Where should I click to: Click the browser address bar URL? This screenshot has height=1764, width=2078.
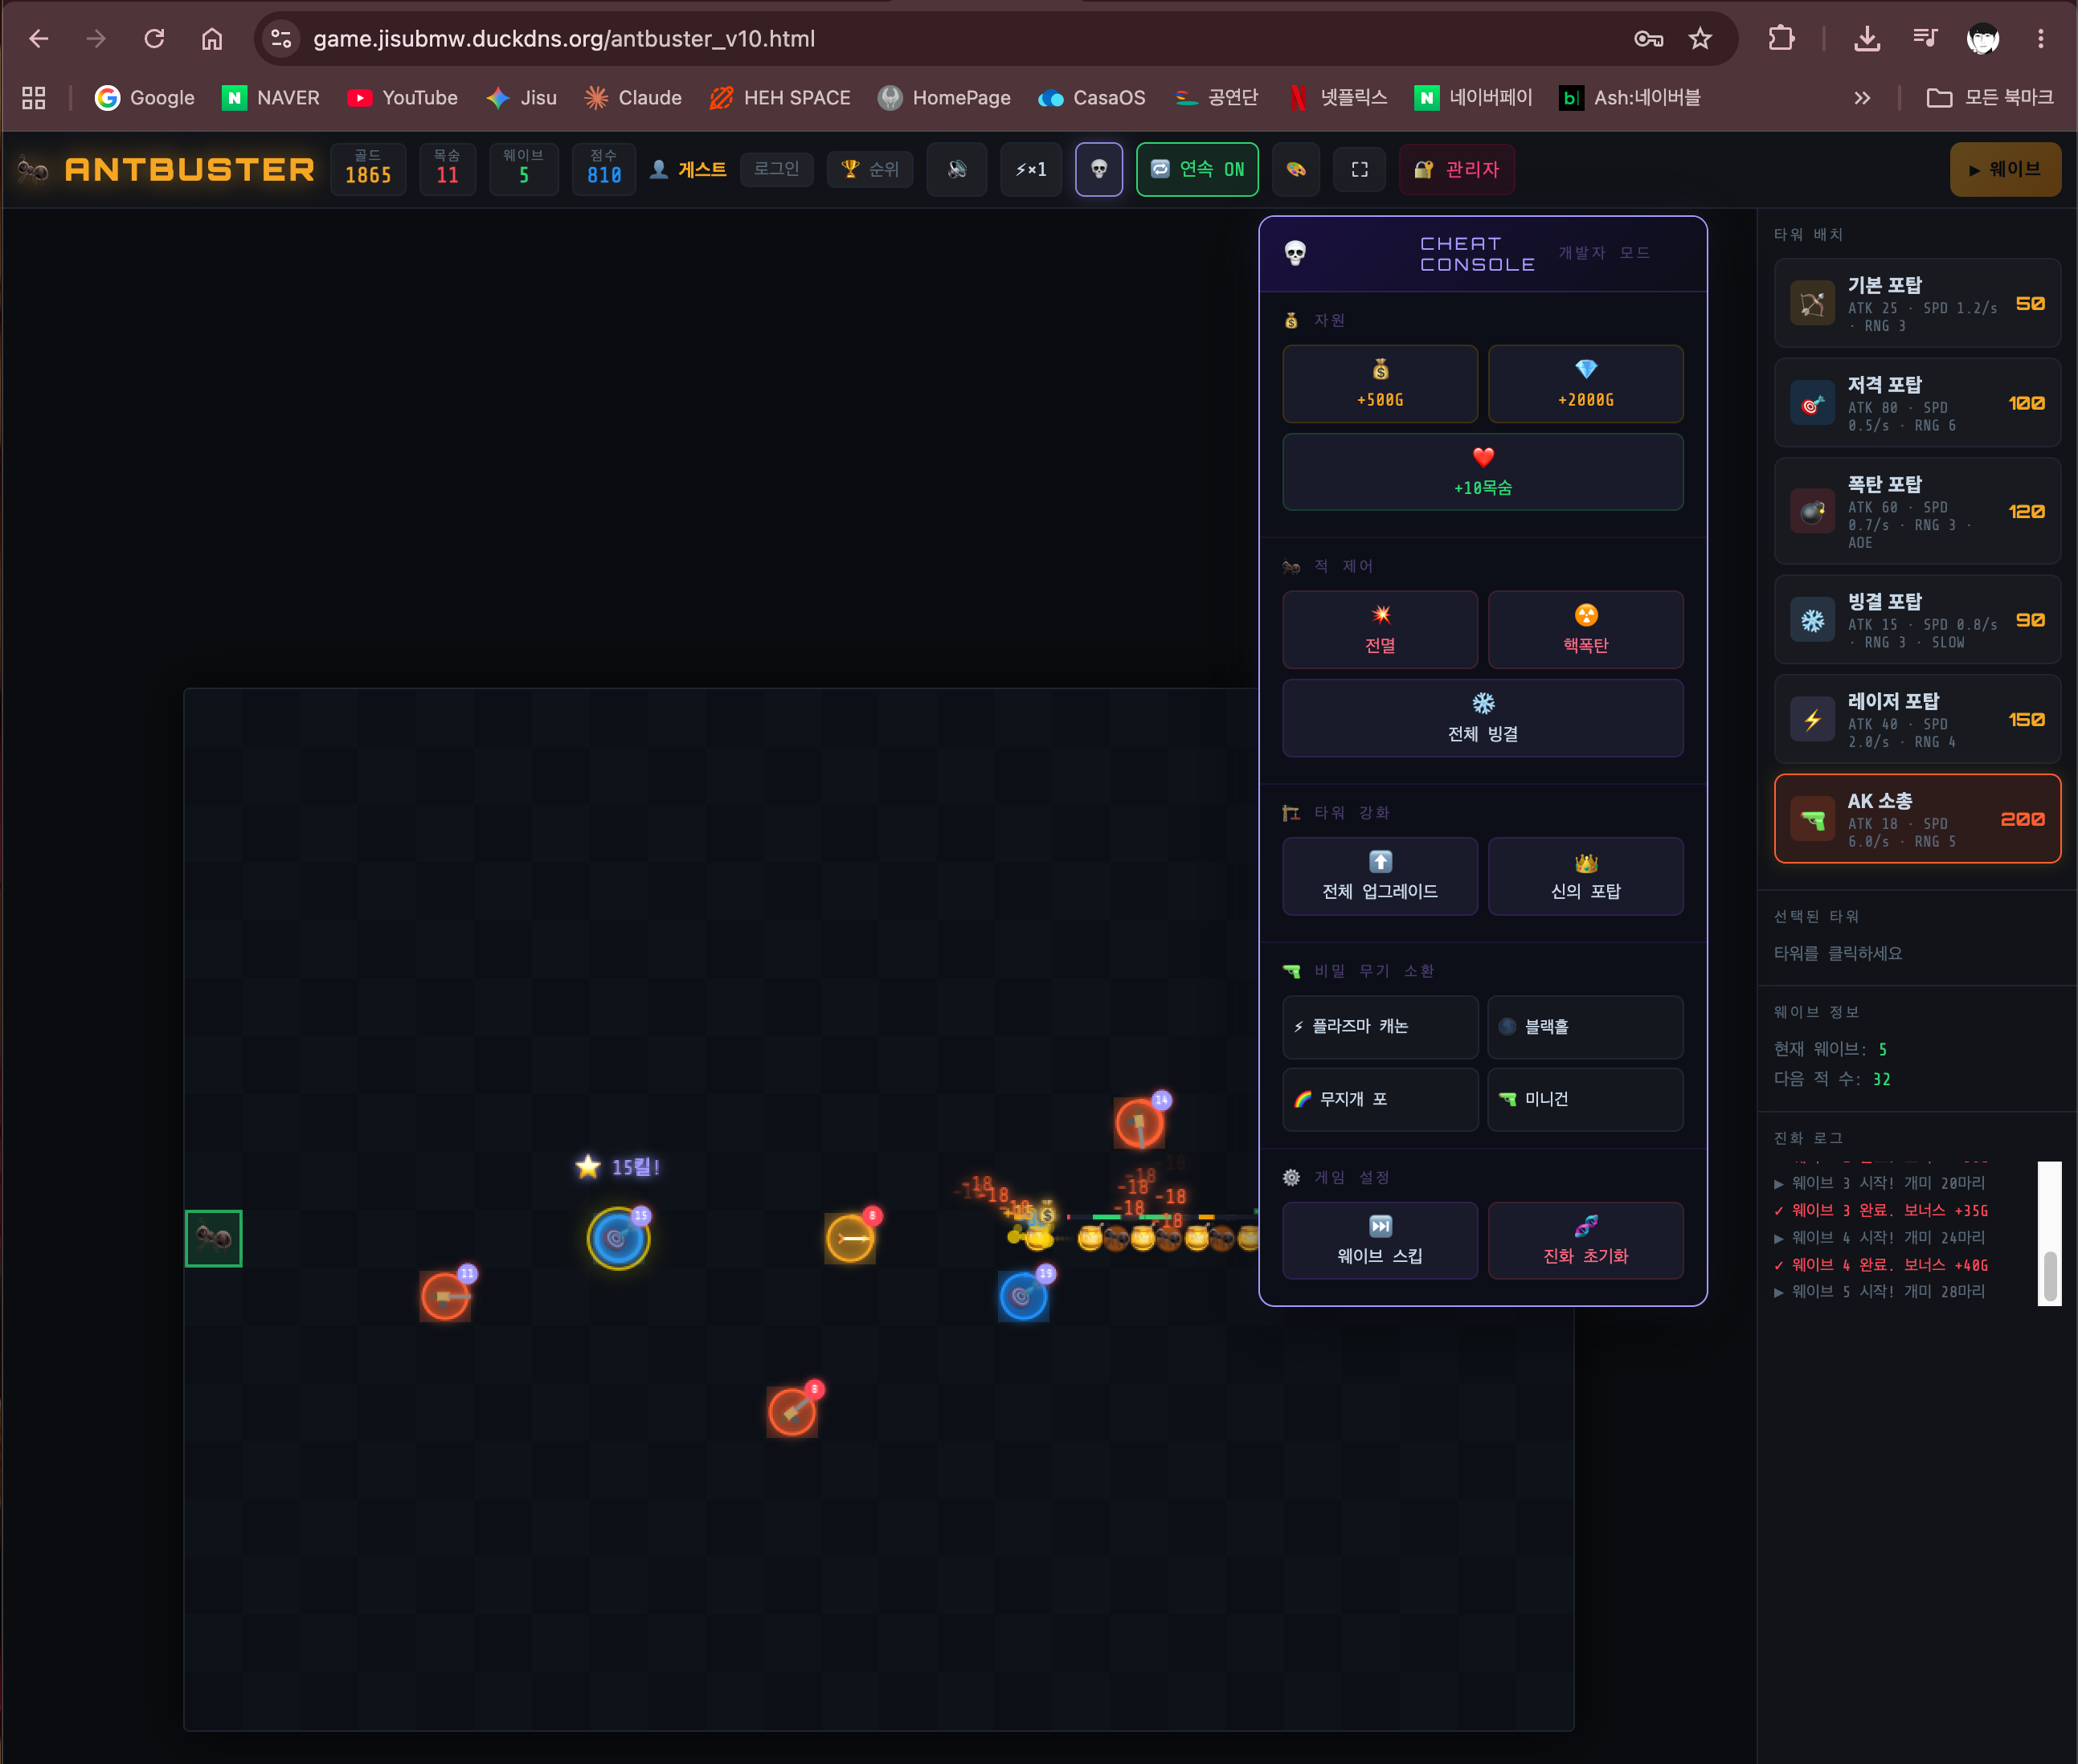pyautogui.click(x=563, y=39)
